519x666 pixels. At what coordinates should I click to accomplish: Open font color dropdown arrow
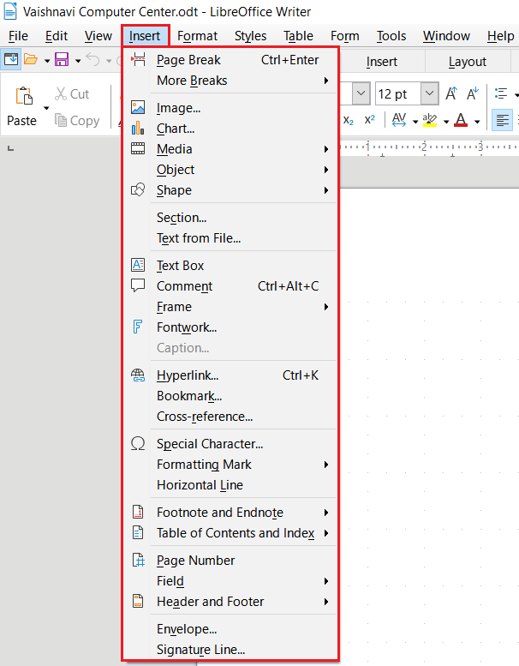pyautogui.click(x=477, y=122)
